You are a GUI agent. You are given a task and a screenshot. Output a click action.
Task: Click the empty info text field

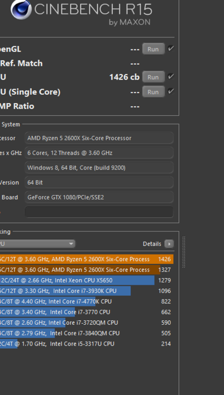(x=99, y=212)
